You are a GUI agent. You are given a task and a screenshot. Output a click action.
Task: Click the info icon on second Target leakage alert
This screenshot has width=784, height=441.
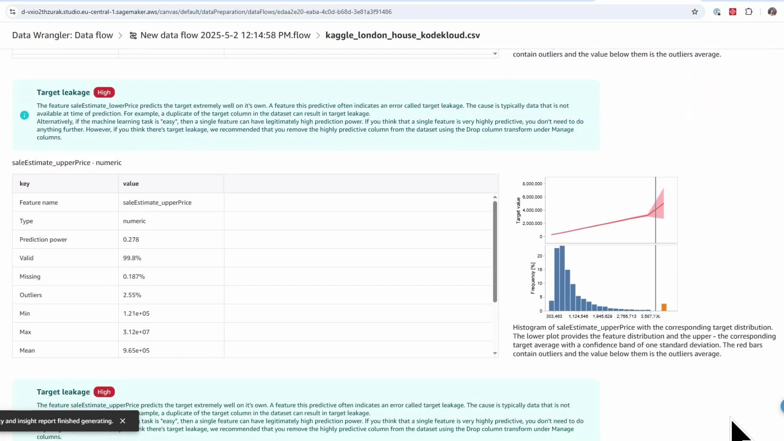pos(24,415)
